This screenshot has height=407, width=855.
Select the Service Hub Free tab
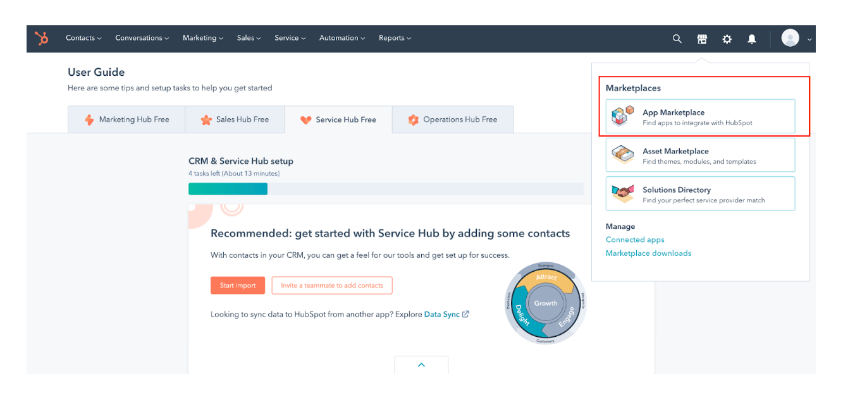coord(338,119)
